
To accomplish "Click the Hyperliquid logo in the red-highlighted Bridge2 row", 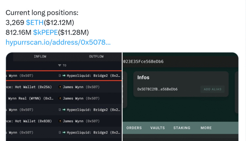I will [x=64, y=76].
